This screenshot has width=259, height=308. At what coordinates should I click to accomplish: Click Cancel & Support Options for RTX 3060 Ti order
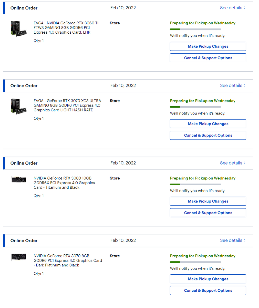pos(208,58)
